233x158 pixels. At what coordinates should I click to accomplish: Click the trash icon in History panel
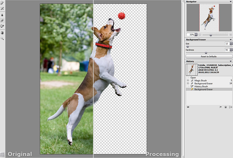tap(226, 107)
